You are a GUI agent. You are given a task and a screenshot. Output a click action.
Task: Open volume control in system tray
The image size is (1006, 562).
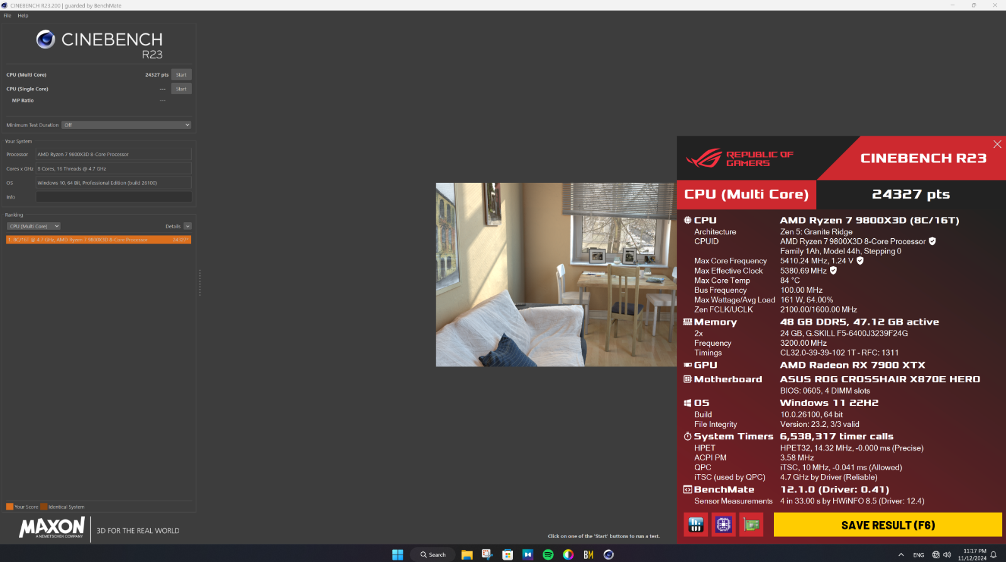947,554
